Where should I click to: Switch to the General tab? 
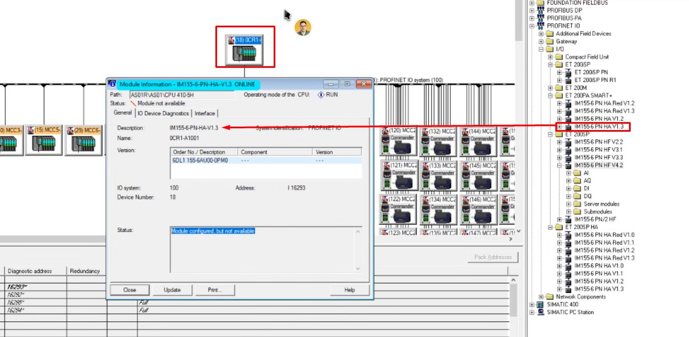(x=122, y=113)
